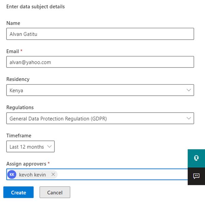
Task: Open the Last 12 months timeframe dropdown
Action: [30, 147]
